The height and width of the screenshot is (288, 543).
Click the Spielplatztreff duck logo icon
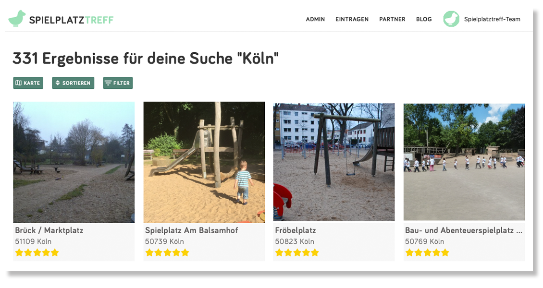pyautogui.click(x=17, y=19)
